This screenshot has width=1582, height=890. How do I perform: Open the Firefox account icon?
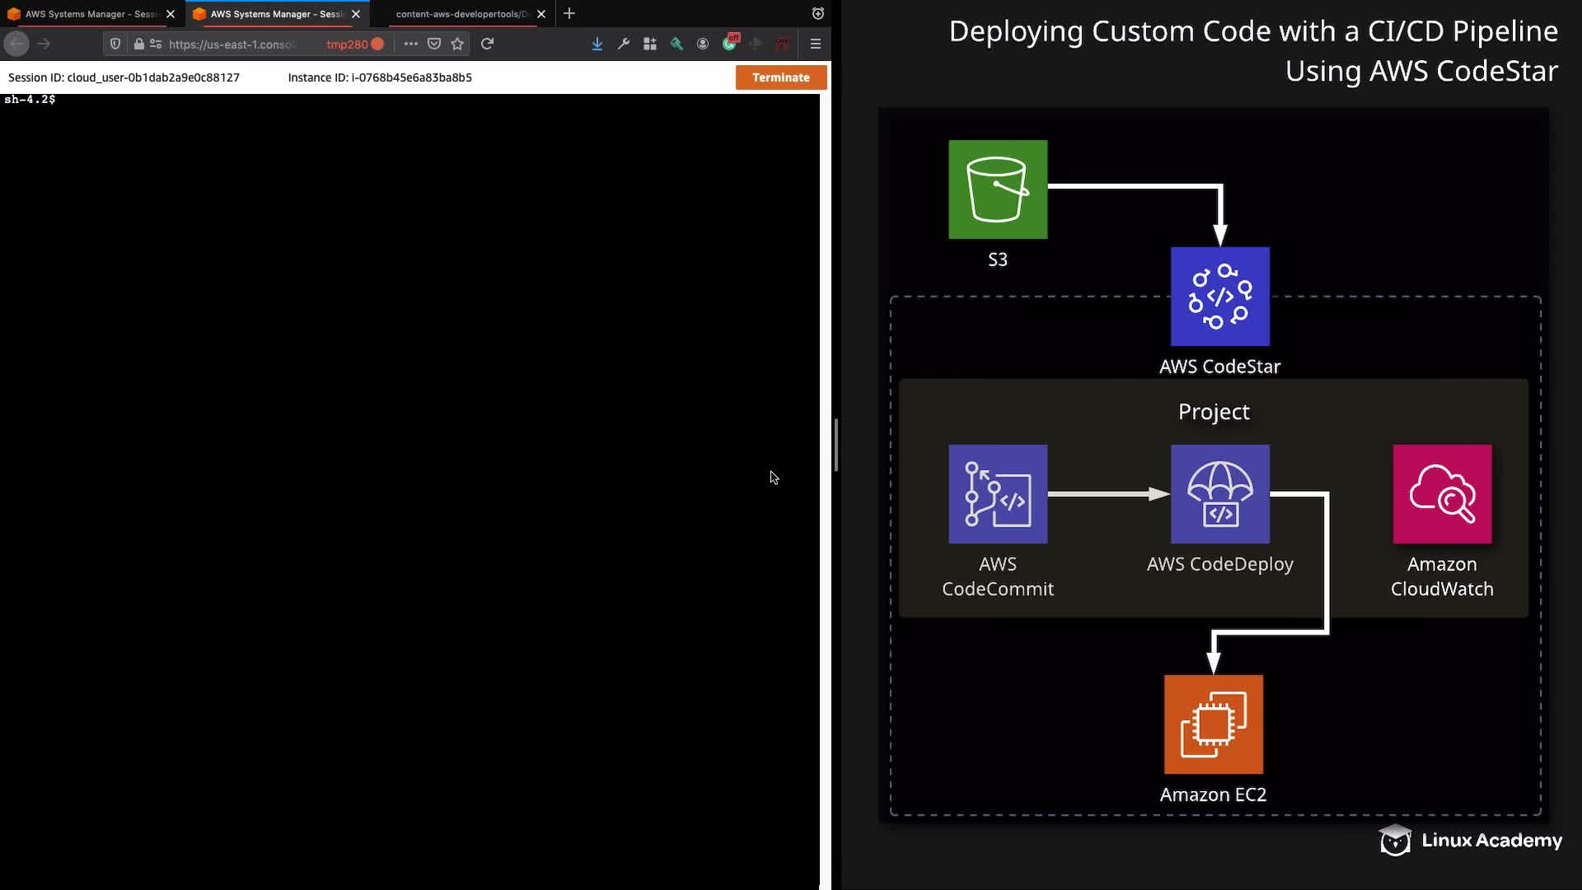703,44
